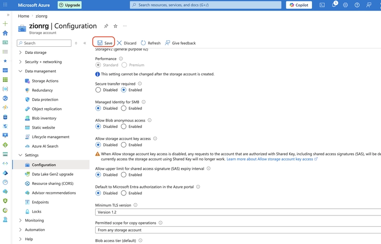Image resolution: width=381 pixels, height=244 pixels.
Task: Click the Discard button
Action: click(127, 43)
